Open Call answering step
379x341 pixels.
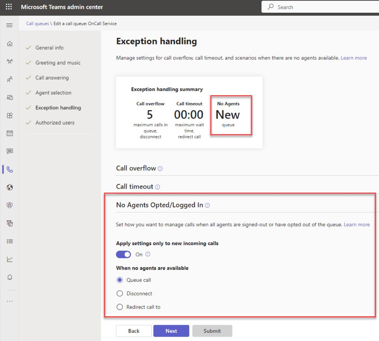52,78
